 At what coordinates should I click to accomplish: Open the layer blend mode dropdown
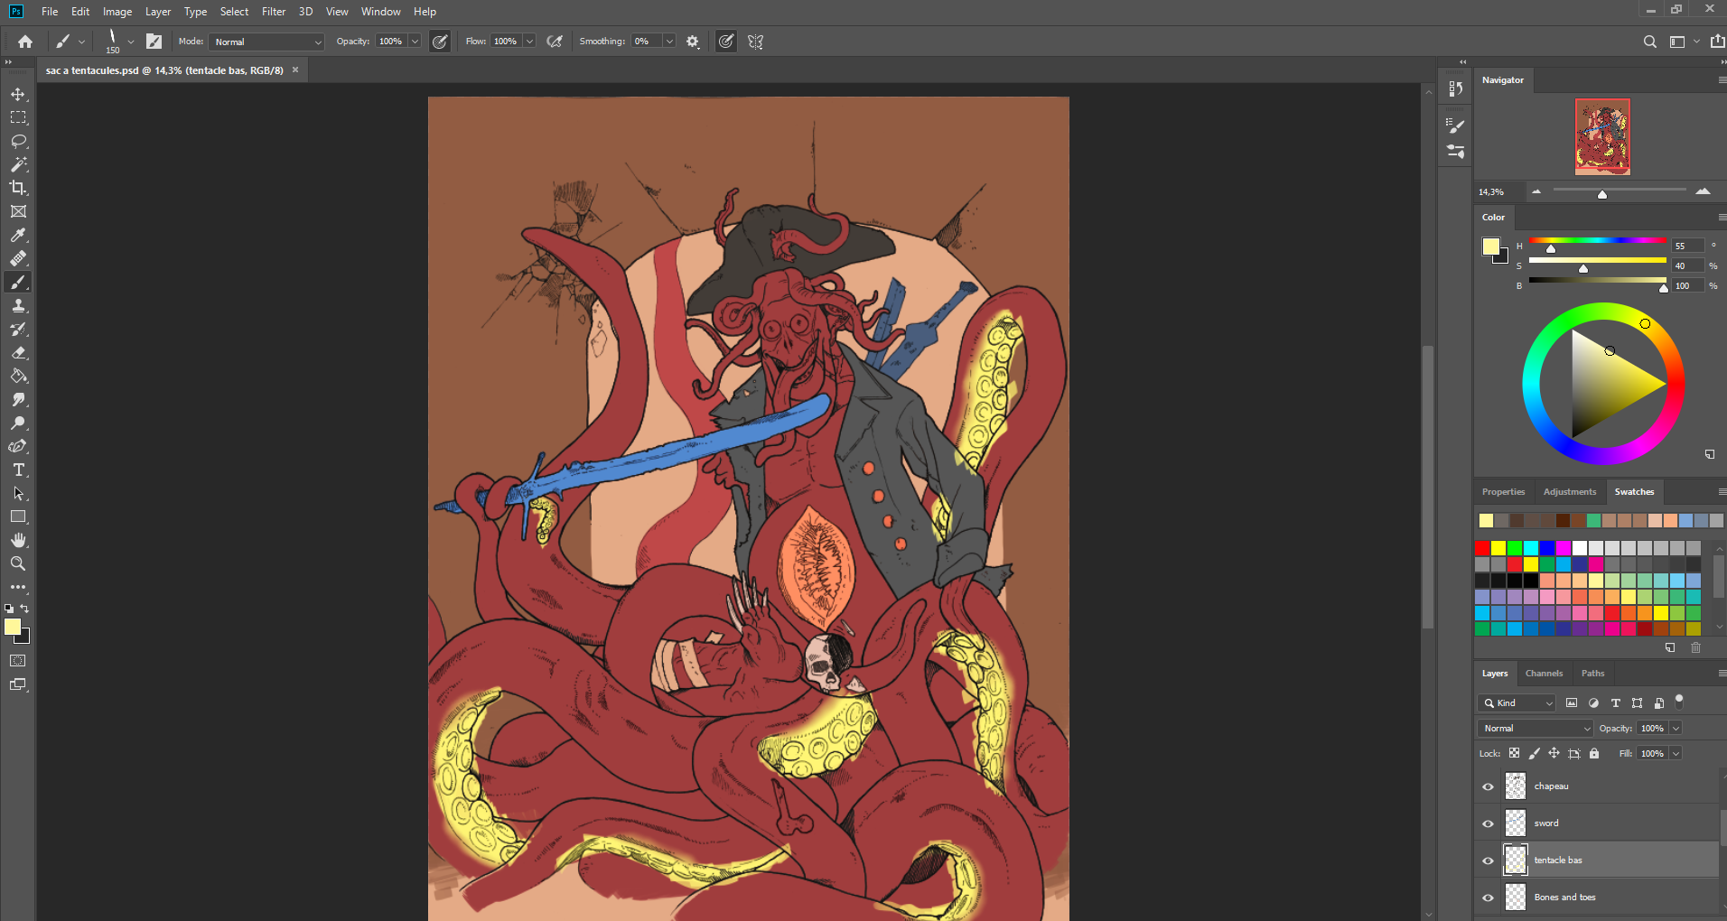[1535, 729]
